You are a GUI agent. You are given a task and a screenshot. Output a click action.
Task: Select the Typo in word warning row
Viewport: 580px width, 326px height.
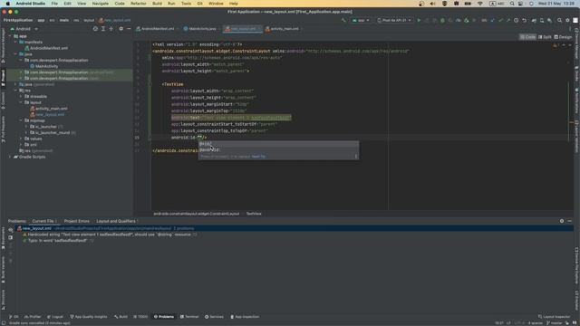point(58,241)
